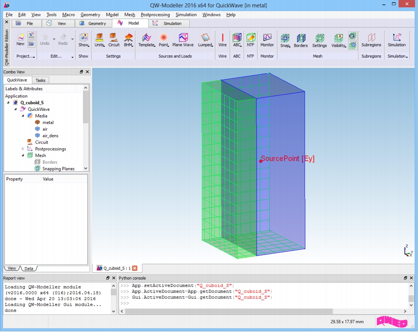Screen dimensions: 418x332
Task: Open the Monitor tool
Action: pyautogui.click(x=267, y=40)
